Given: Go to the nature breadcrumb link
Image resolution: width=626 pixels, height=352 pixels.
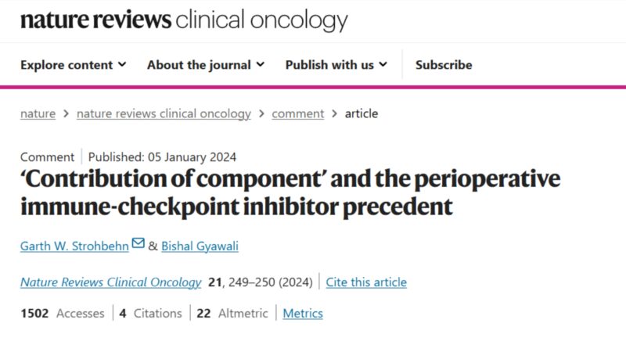Looking at the screenshot, I should click(38, 113).
